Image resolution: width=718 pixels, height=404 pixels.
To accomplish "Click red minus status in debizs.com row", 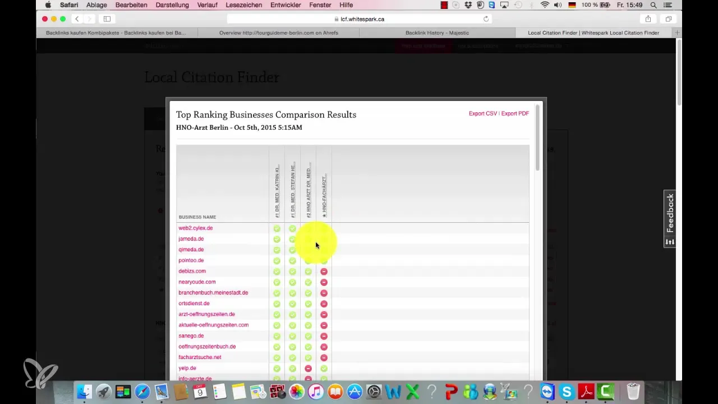I will click(x=324, y=272).
